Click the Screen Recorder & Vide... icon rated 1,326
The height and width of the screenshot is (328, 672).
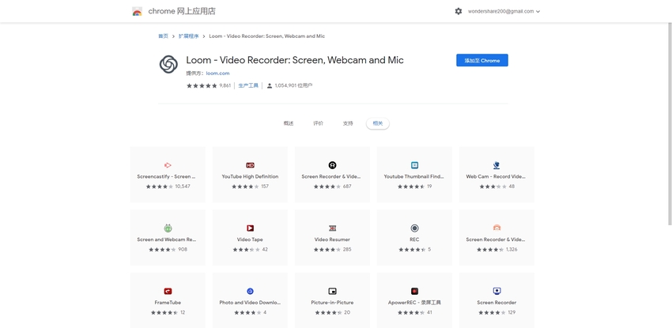pos(496,228)
